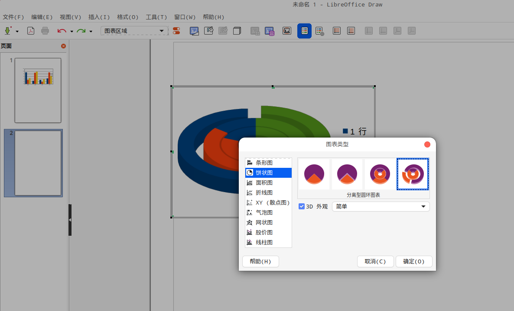This screenshot has width=514, height=311.
Task: Click the horizontal grids toolbar icon
Action: point(337,31)
